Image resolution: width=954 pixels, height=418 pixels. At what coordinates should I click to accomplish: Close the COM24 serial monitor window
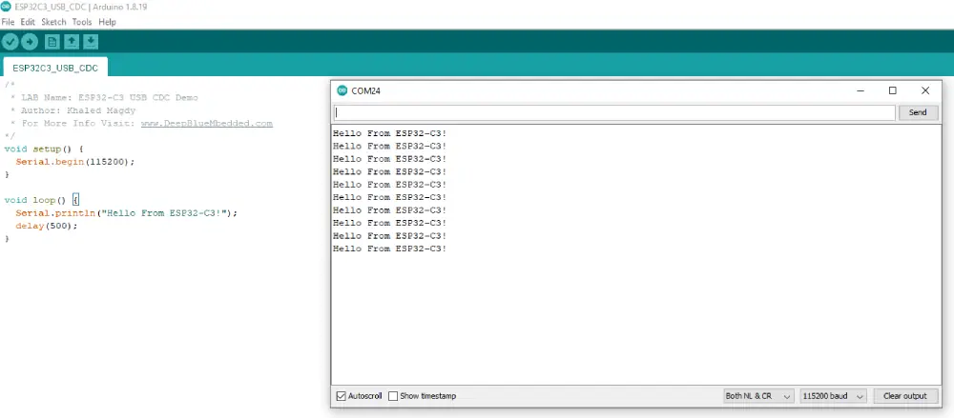click(x=925, y=90)
